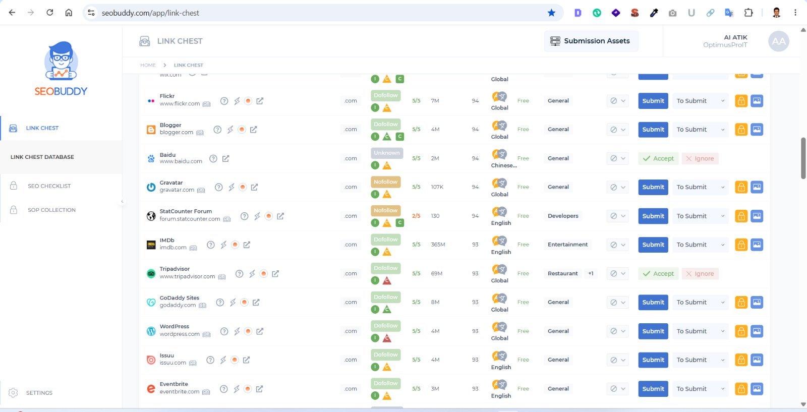Click the Link Chest header icon
The height and width of the screenshot is (412, 807).
click(145, 41)
